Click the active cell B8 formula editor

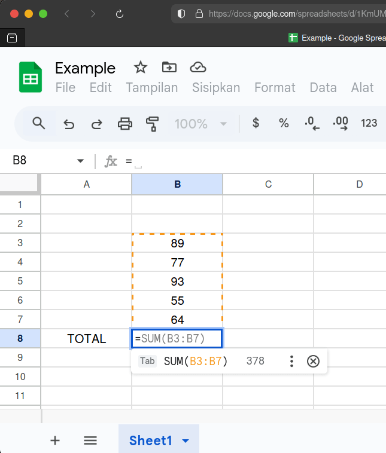(177, 338)
